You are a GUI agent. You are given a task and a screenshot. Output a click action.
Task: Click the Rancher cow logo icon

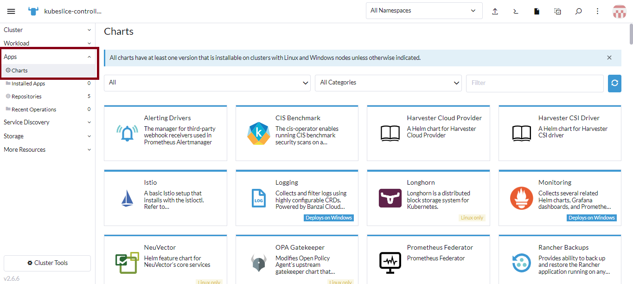click(33, 11)
